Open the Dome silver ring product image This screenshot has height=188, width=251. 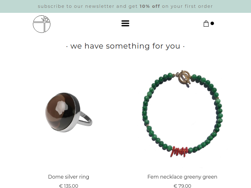pyautogui.click(x=69, y=112)
